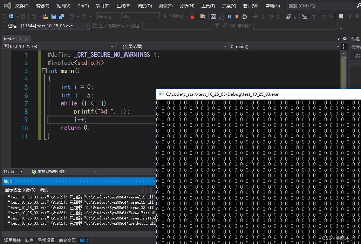The image size is (361, 244).
Task: Open the main() function navigation dropdown
Action: [285, 47]
